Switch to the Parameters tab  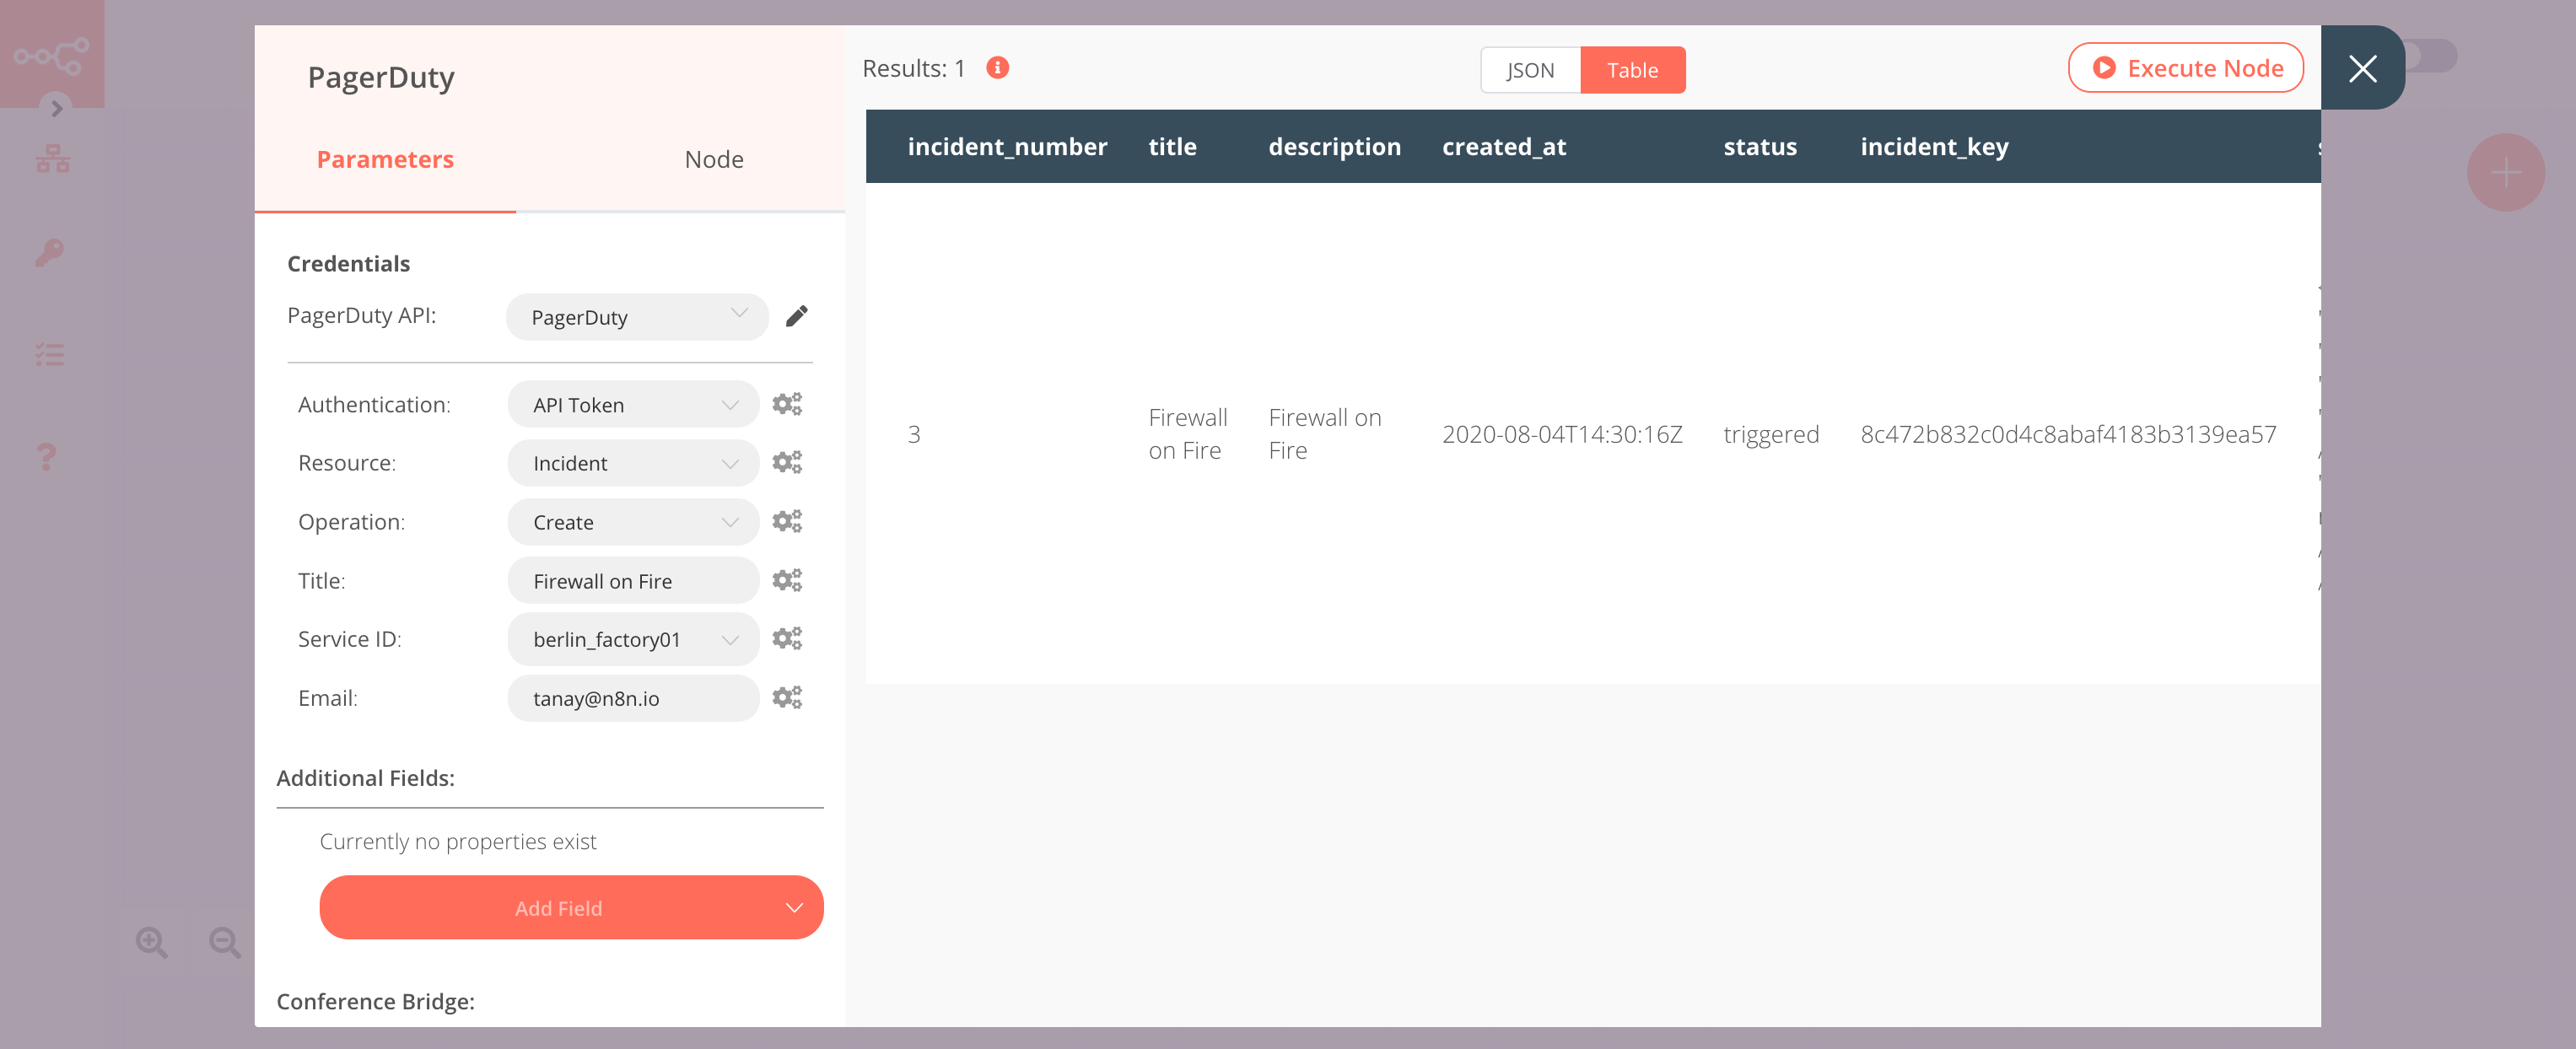pyautogui.click(x=385, y=158)
